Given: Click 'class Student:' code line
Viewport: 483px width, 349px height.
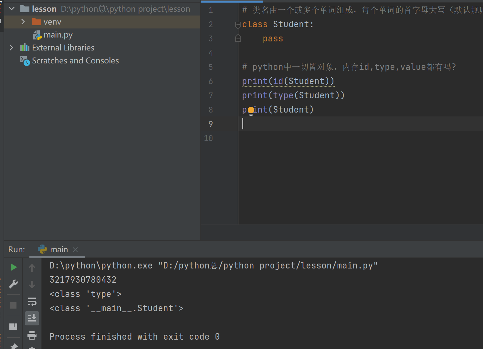Looking at the screenshot, I should click(278, 24).
